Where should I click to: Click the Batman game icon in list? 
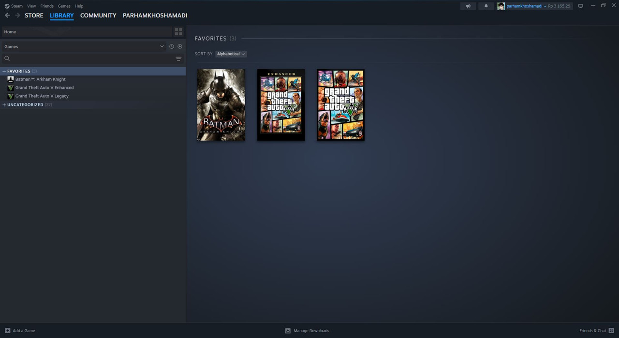11,79
